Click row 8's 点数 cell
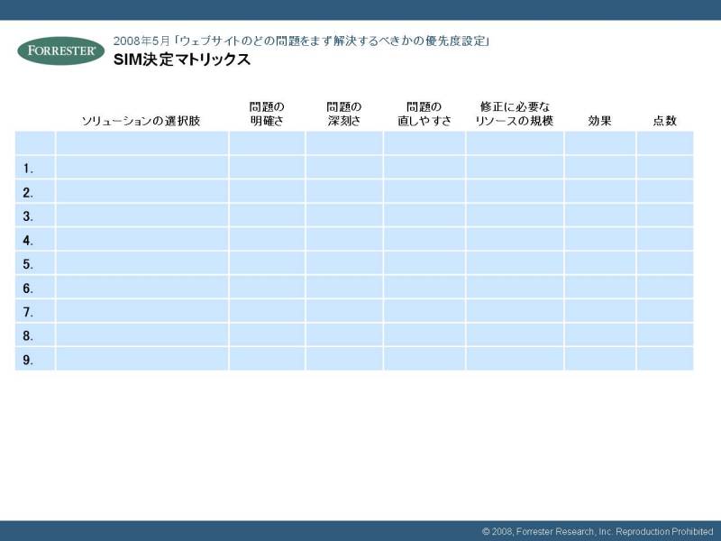The width and height of the screenshot is (721, 541). (x=665, y=335)
